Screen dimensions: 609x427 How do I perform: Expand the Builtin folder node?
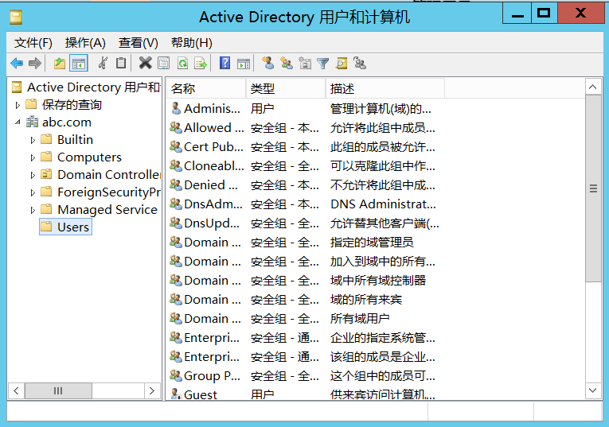(33, 140)
